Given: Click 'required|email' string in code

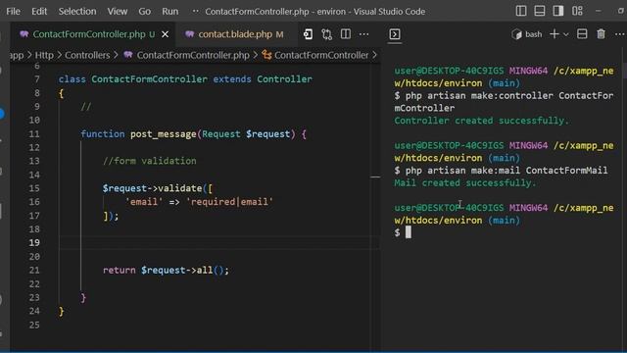Looking at the screenshot, I should 229,202.
